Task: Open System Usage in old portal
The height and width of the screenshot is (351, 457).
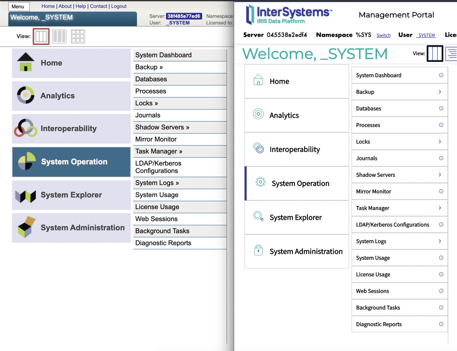Action: pos(180,195)
